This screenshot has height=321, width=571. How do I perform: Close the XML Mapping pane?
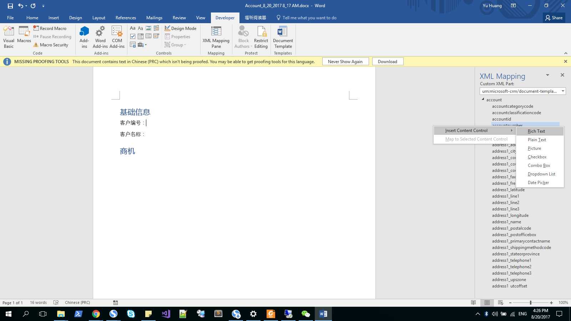562,75
